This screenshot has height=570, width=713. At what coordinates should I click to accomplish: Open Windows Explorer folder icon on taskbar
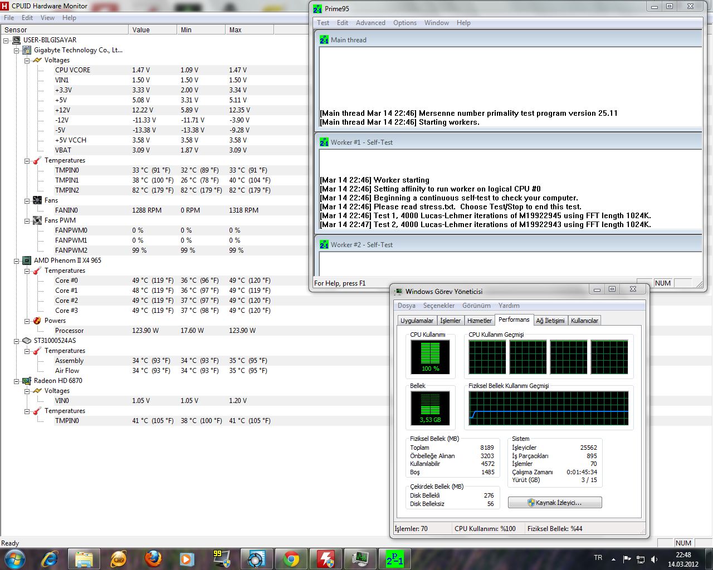point(84,558)
